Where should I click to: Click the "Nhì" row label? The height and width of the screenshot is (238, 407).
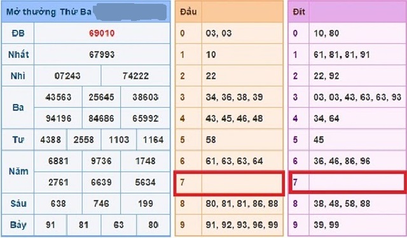point(18,76)
